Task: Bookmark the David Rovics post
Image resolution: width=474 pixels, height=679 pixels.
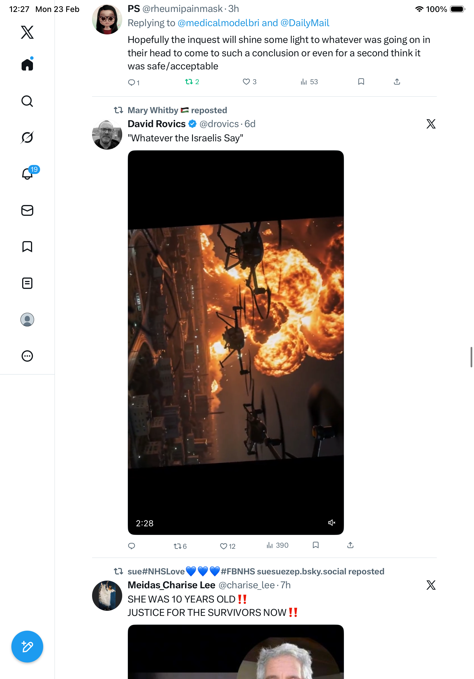Action: click(316, 545)
